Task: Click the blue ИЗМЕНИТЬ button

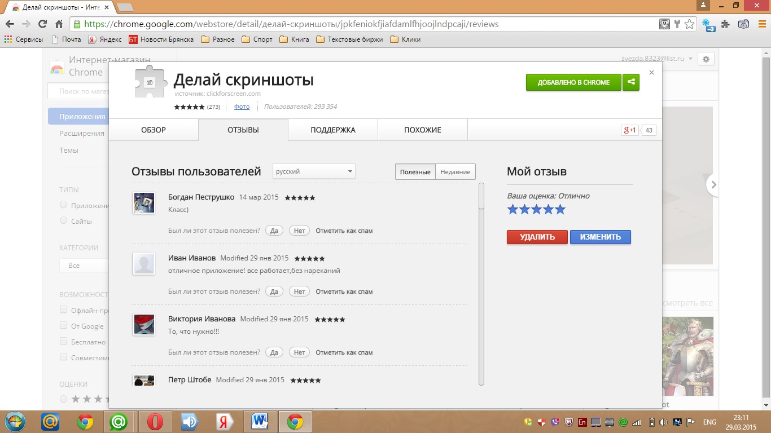Action: 601,237
